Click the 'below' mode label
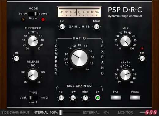The image size is (159, 116). [x=23, y=14]
